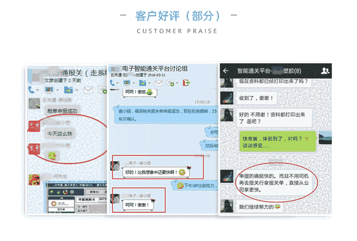The image size is (357, 241).
Task: Click the green message bubble 快准省，体验到了
Action: [x=276, y=141]
